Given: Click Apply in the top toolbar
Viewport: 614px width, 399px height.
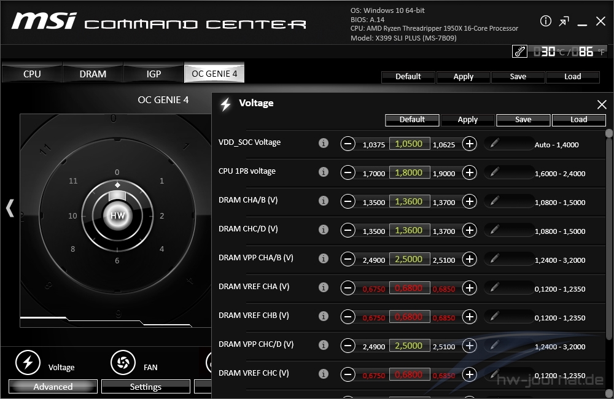Looking at the screenshot, I should point(463,77).
